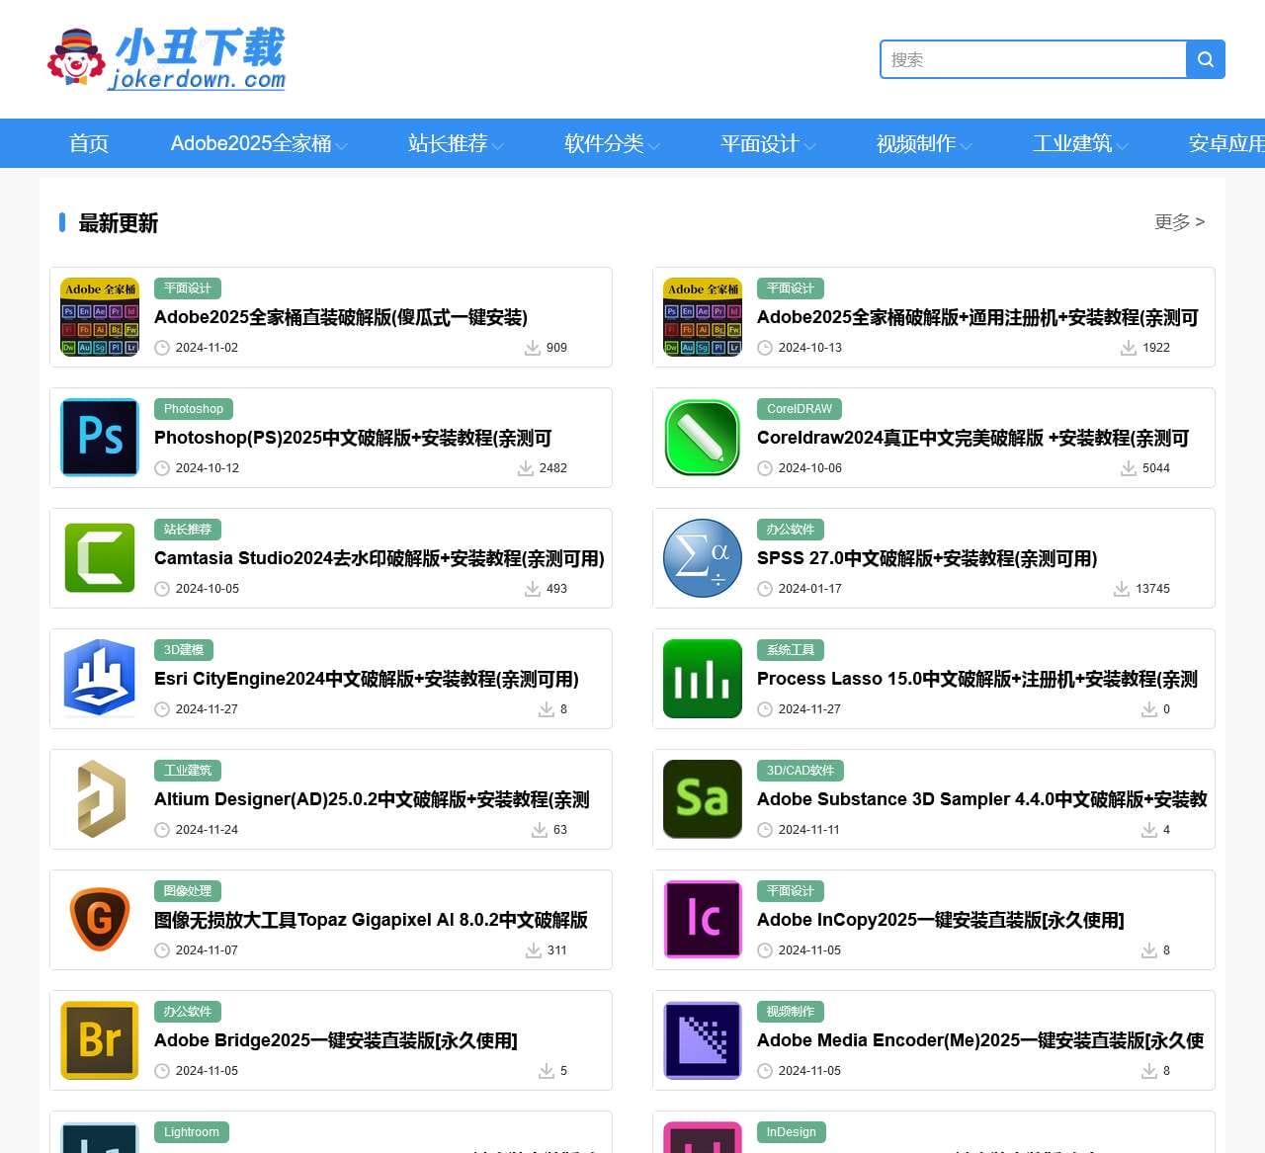The height and width of the screenshot is (1153, 1265).
Task: Click the Adobe Bridge Br icon
Action: 100,1040
